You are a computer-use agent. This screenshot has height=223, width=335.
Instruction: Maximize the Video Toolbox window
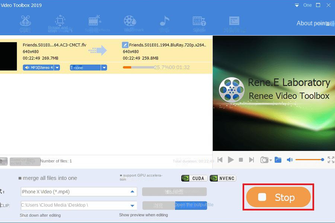(x=318, y=5)
